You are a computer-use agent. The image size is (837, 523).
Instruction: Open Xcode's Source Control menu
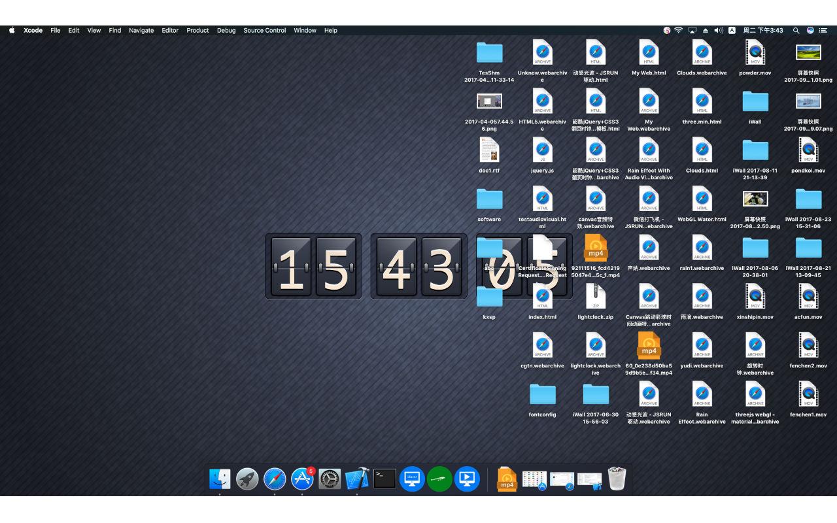coord(264,30)
